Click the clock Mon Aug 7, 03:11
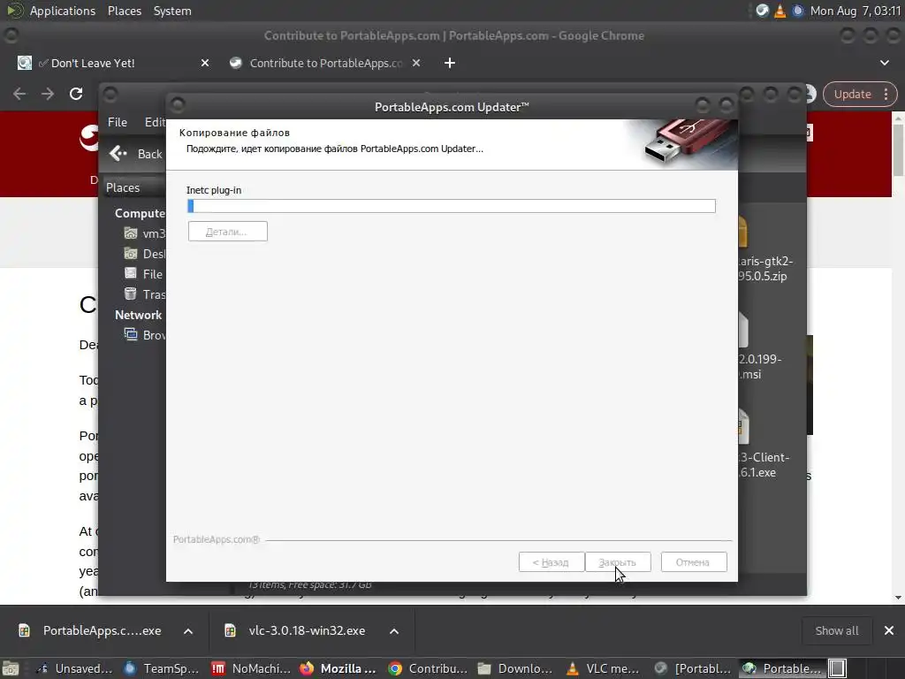 point(856,11)
